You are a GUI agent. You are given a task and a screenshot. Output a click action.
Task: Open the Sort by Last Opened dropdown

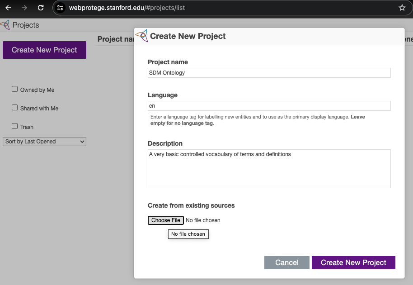point(44,142)
